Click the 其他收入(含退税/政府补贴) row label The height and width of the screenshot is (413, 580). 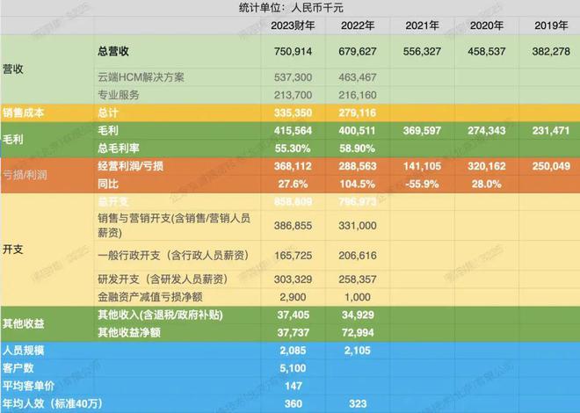pos(160,315)
